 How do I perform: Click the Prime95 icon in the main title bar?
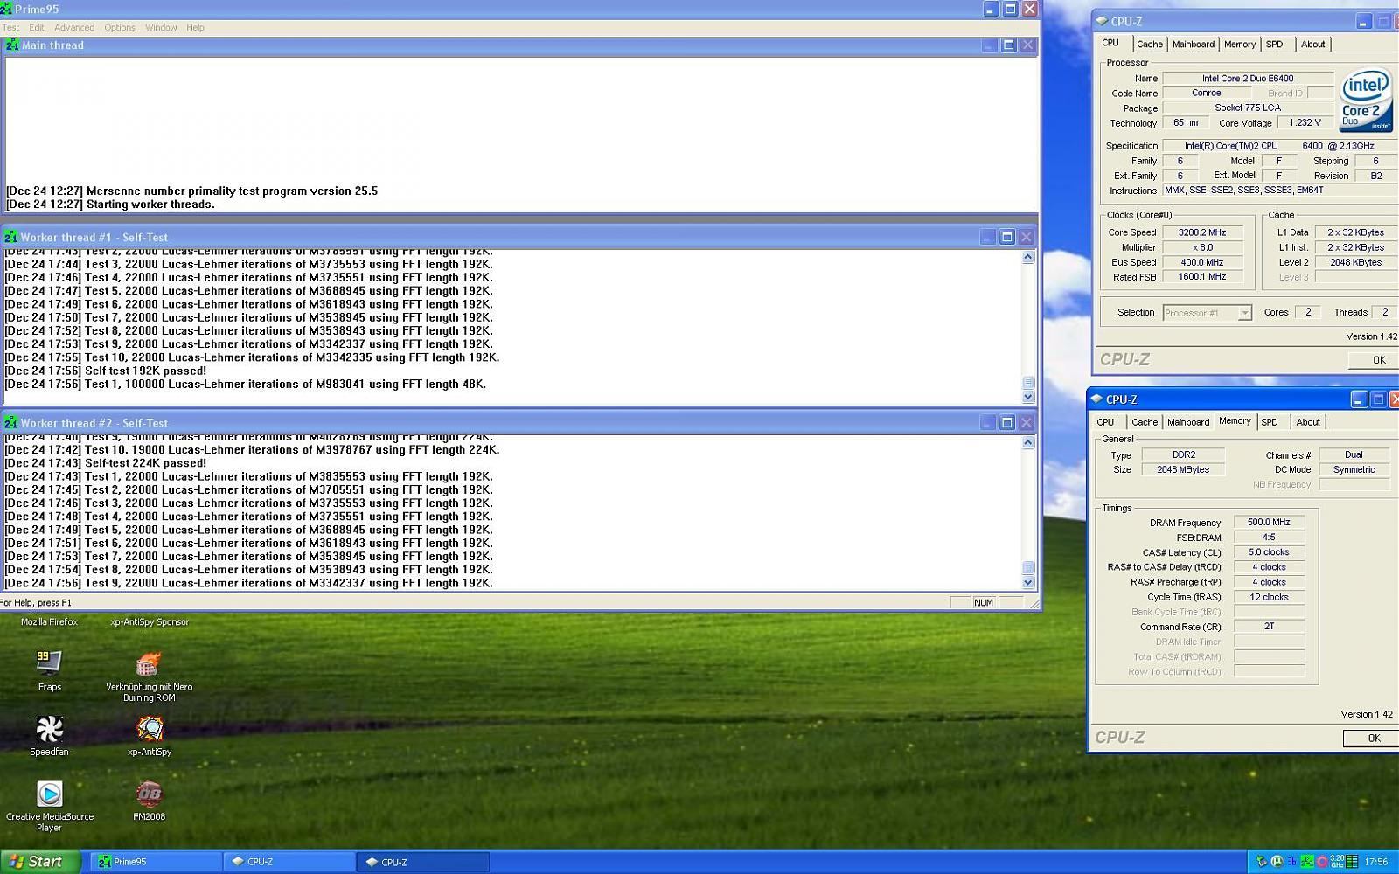(6, 9)
